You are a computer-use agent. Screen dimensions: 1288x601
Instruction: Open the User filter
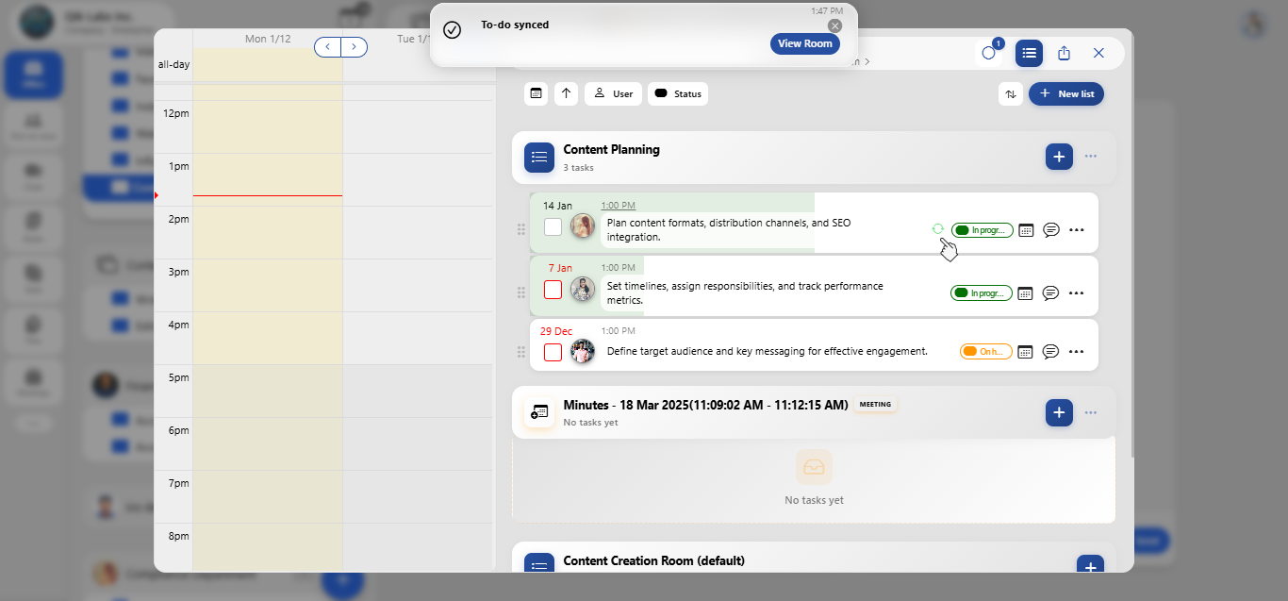[613, 93]
